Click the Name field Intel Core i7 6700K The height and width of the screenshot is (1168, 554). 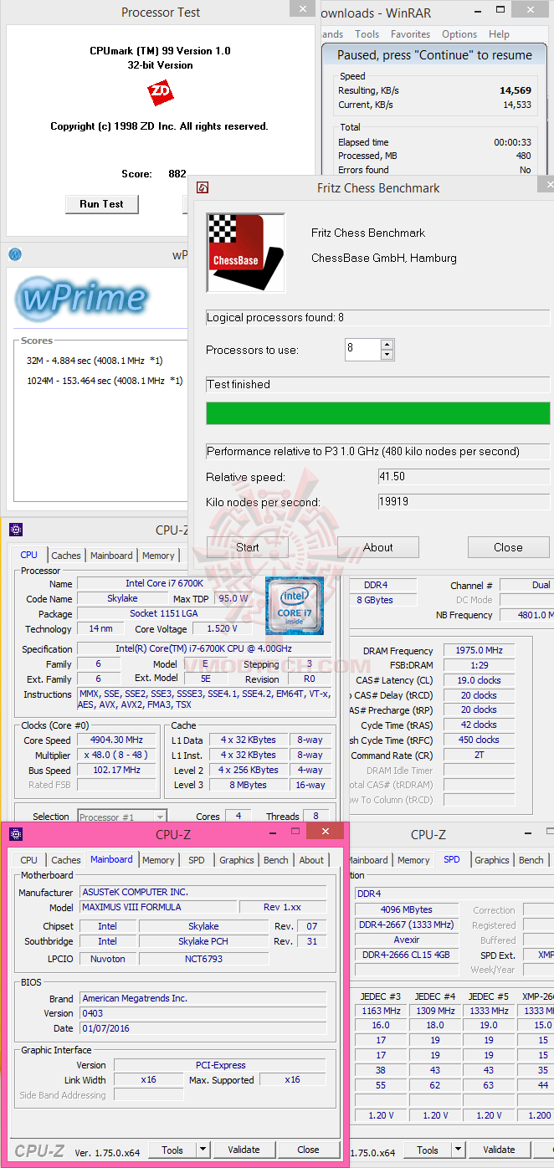(168, 583)
